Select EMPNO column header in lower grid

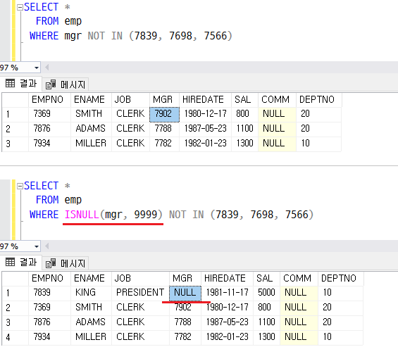click(x=50, y=279)
